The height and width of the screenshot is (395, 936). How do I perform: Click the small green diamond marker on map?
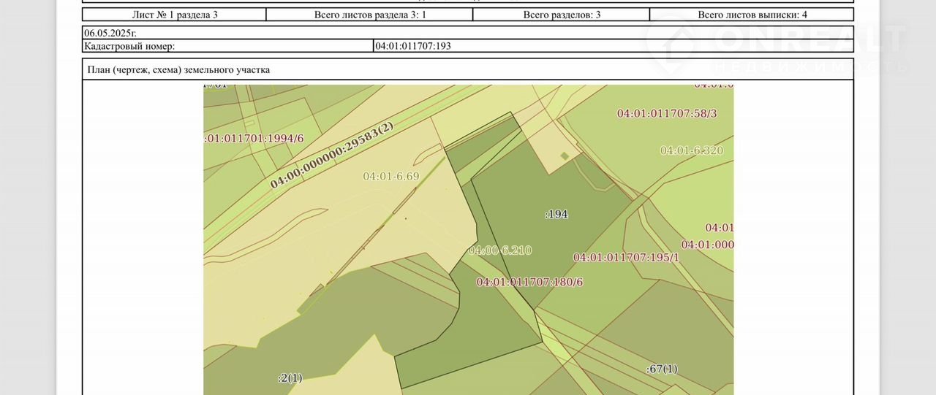(564, 156)
